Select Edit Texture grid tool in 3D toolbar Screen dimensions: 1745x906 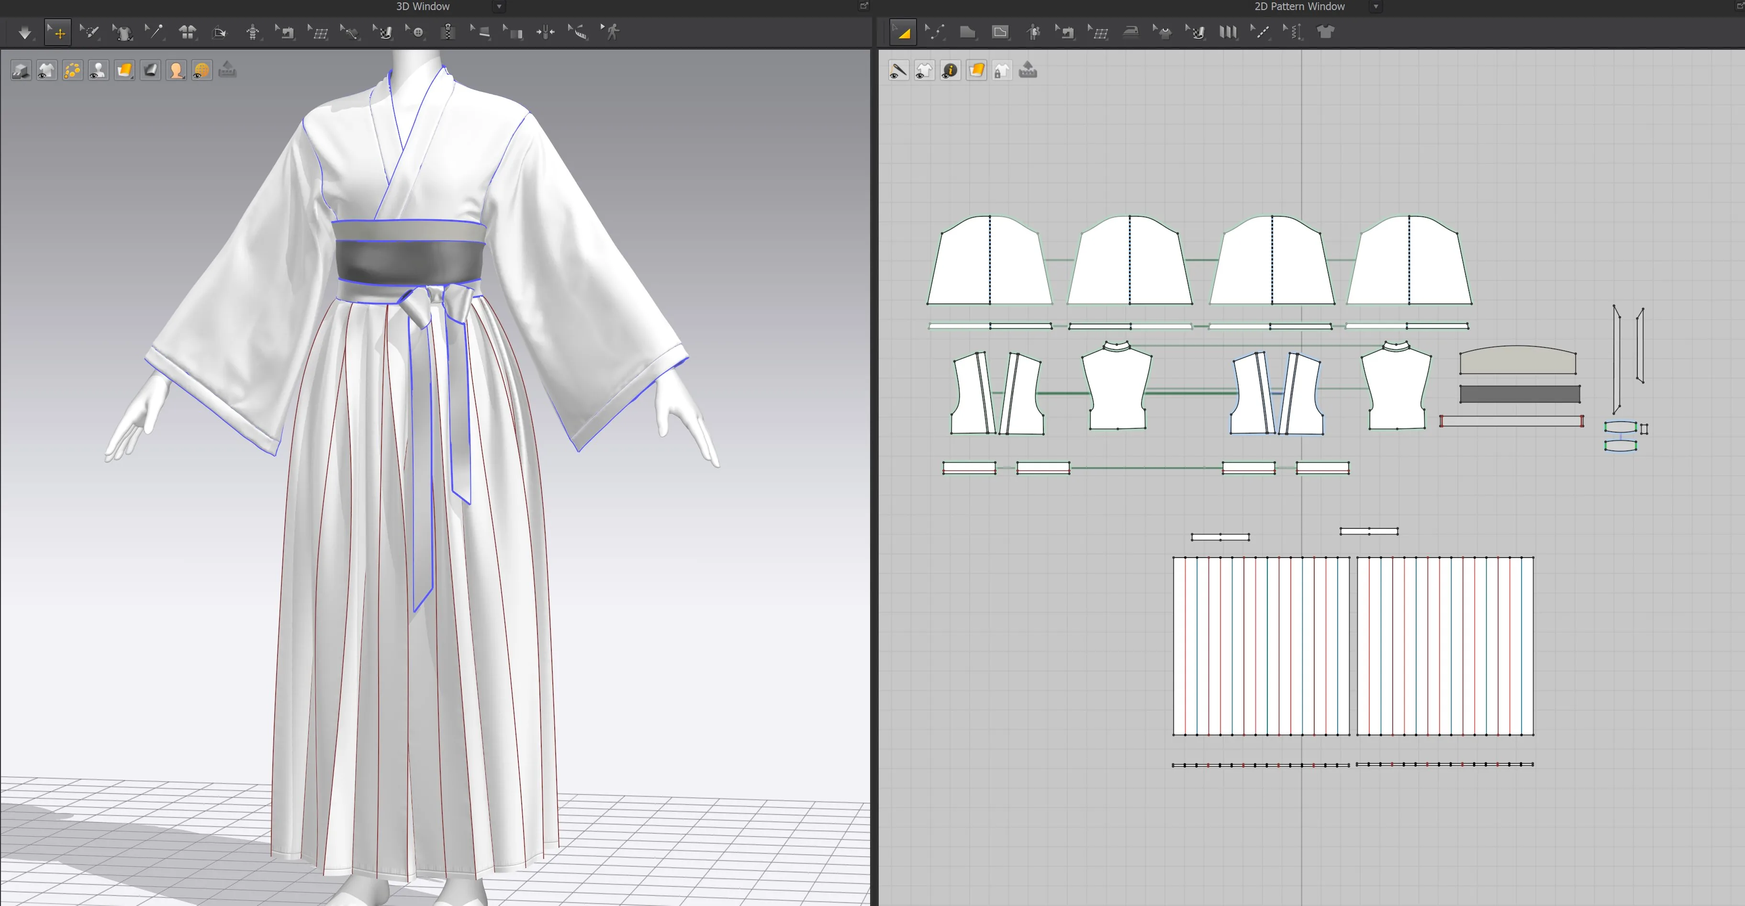point(318,32)
